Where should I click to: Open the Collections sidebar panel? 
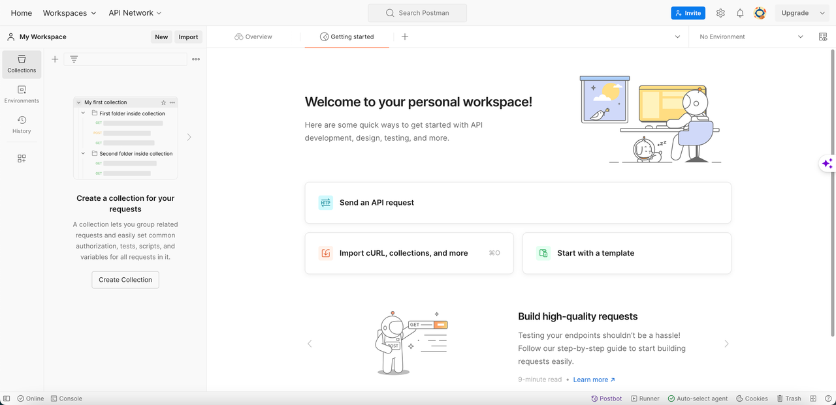click(x=22, y=64)
